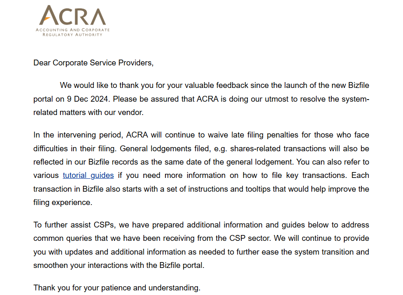Click the phrase "We would like to thank"
403x295 pixels.
click(x=98, y=85)
